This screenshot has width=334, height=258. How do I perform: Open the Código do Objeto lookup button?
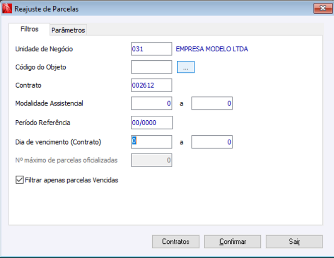tap(186, 67)
